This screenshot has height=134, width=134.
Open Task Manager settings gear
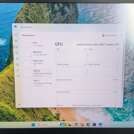click(19, 104)
